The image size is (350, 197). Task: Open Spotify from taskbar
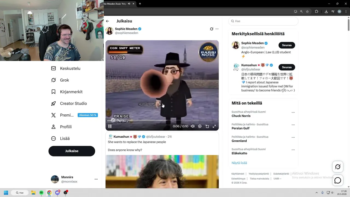click(41, 193)
